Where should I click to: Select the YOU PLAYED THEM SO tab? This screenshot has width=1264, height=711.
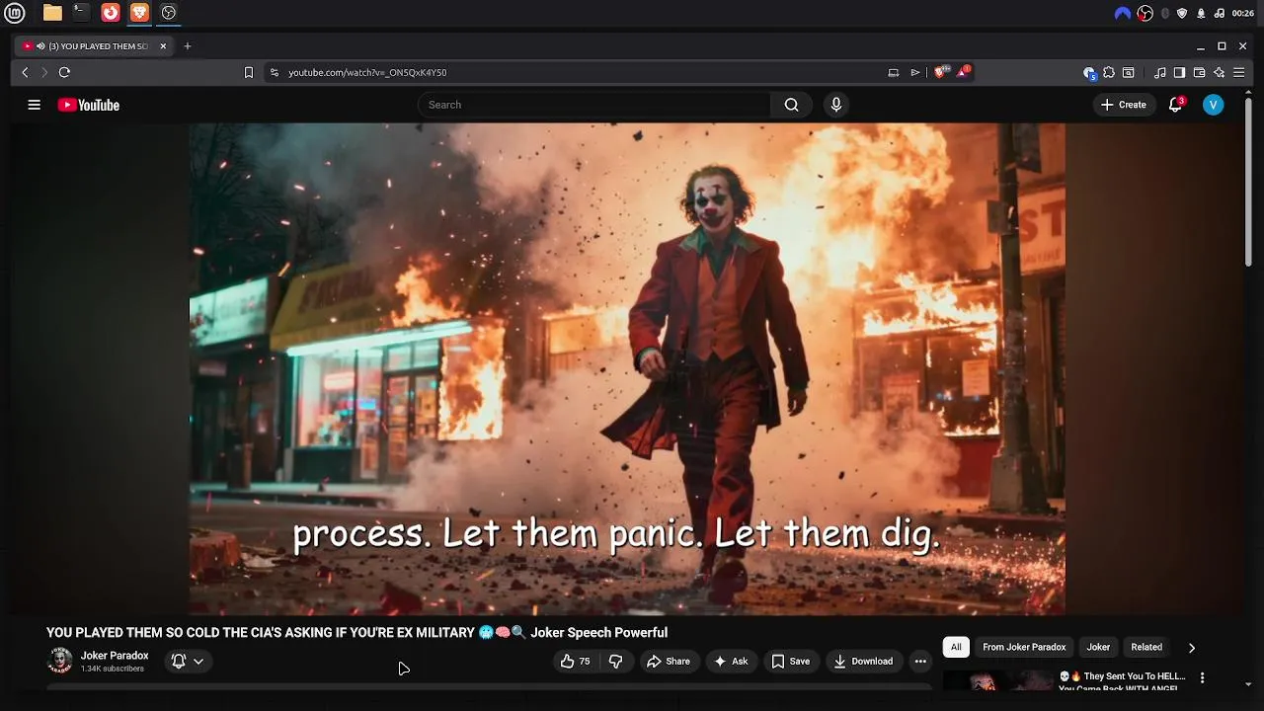[x=95, y=46]
